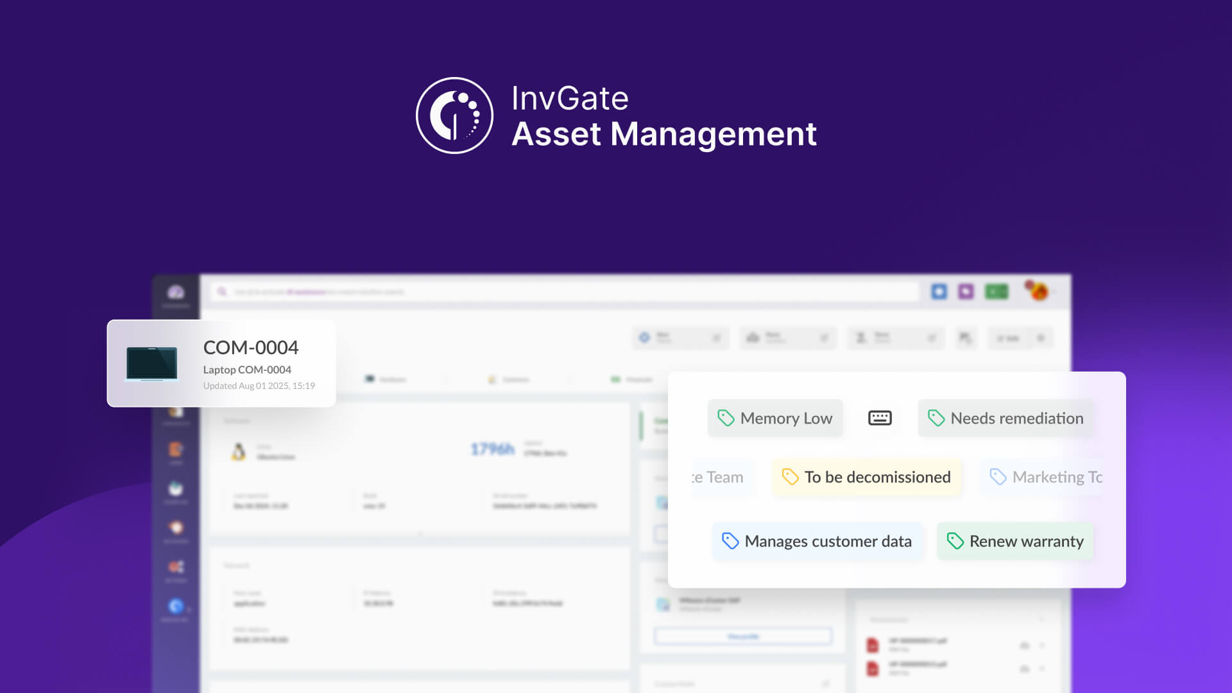Click the blue '1796h' value
Viewport: 1232px width, 693px height.
(492, 449)
